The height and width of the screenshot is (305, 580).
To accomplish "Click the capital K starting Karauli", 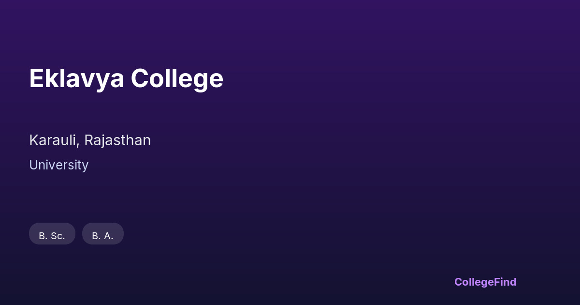I will tap(34, 140).
